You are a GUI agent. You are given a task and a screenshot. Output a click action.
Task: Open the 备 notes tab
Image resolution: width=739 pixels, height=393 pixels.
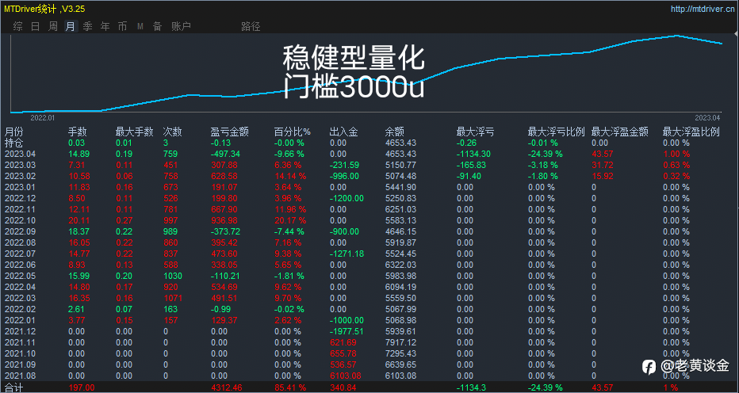tap(158, 26)
